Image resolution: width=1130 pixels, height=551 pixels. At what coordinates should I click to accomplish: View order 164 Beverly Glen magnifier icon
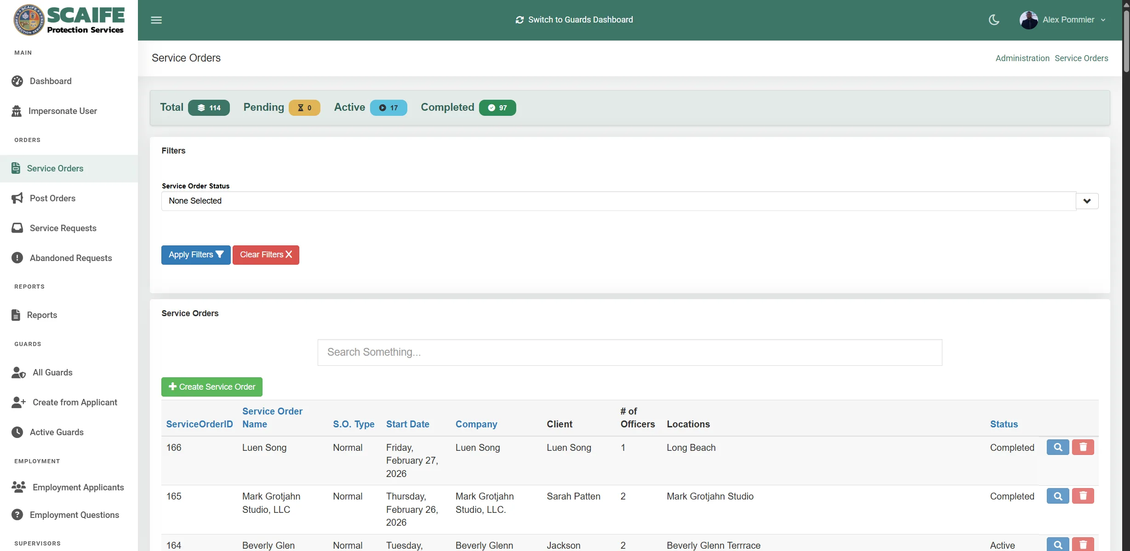(1058, 545)
